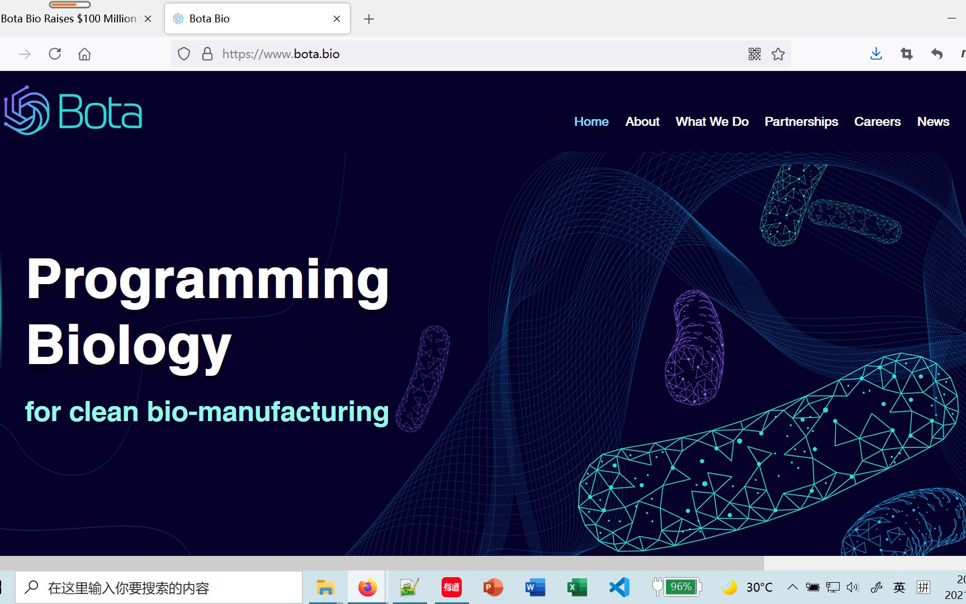Open the 30°C weather widget
This screenshot has height=604, width=966.
point(747,587)
